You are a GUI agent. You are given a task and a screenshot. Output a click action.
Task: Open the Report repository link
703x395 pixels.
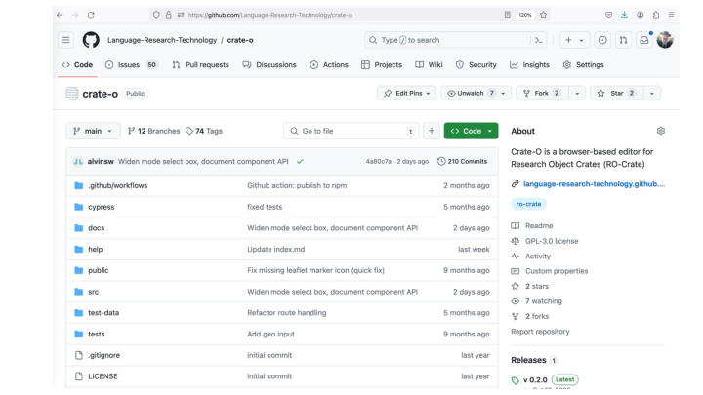click(540, 332)
